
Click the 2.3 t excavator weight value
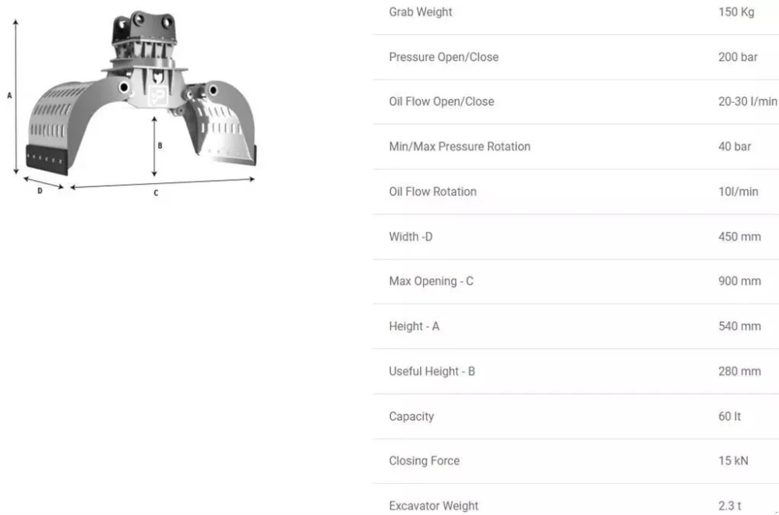(729, 506)
